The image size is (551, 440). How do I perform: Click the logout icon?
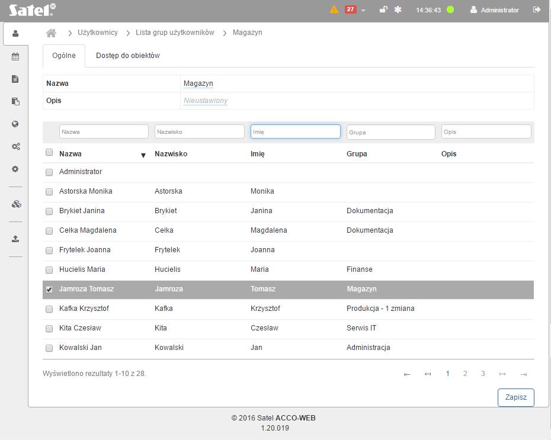pyautogui.click(x=537, y=9)
